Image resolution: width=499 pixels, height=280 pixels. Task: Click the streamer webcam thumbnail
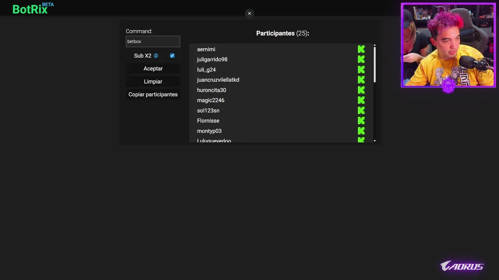(x=448, y=45)
